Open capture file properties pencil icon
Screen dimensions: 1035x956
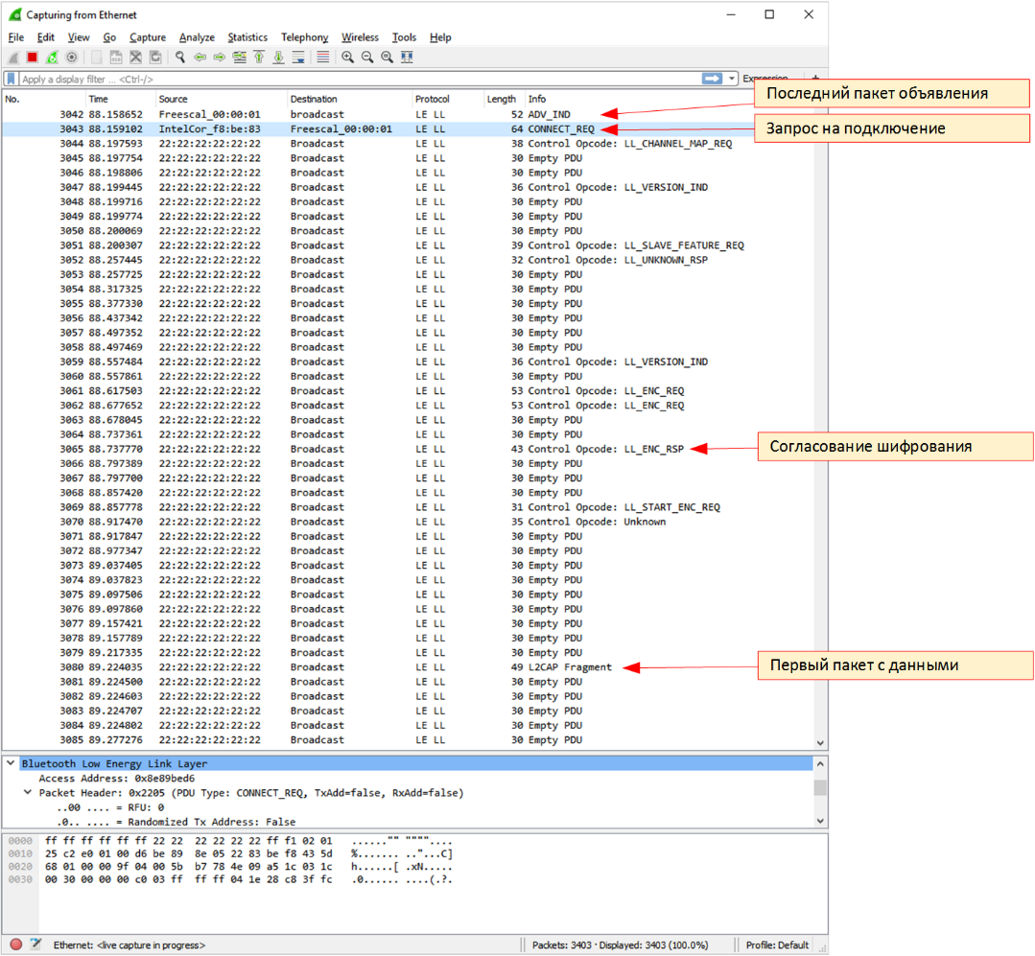coord(35,944)
